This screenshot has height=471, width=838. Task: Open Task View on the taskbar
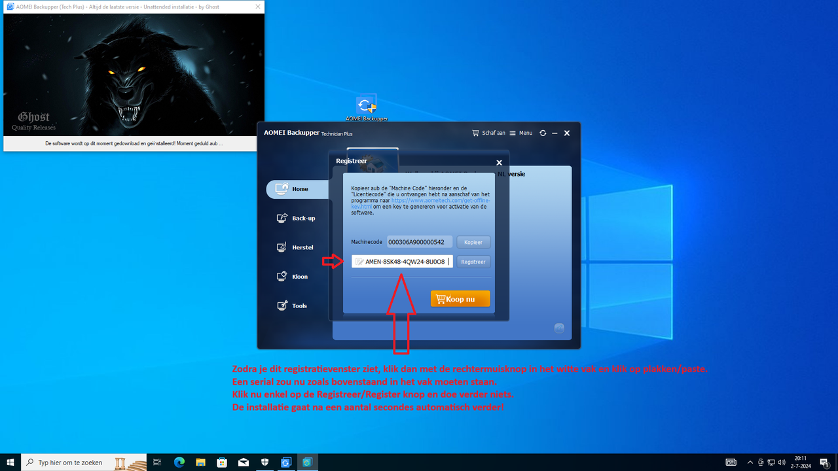click(x=157, y=462)
